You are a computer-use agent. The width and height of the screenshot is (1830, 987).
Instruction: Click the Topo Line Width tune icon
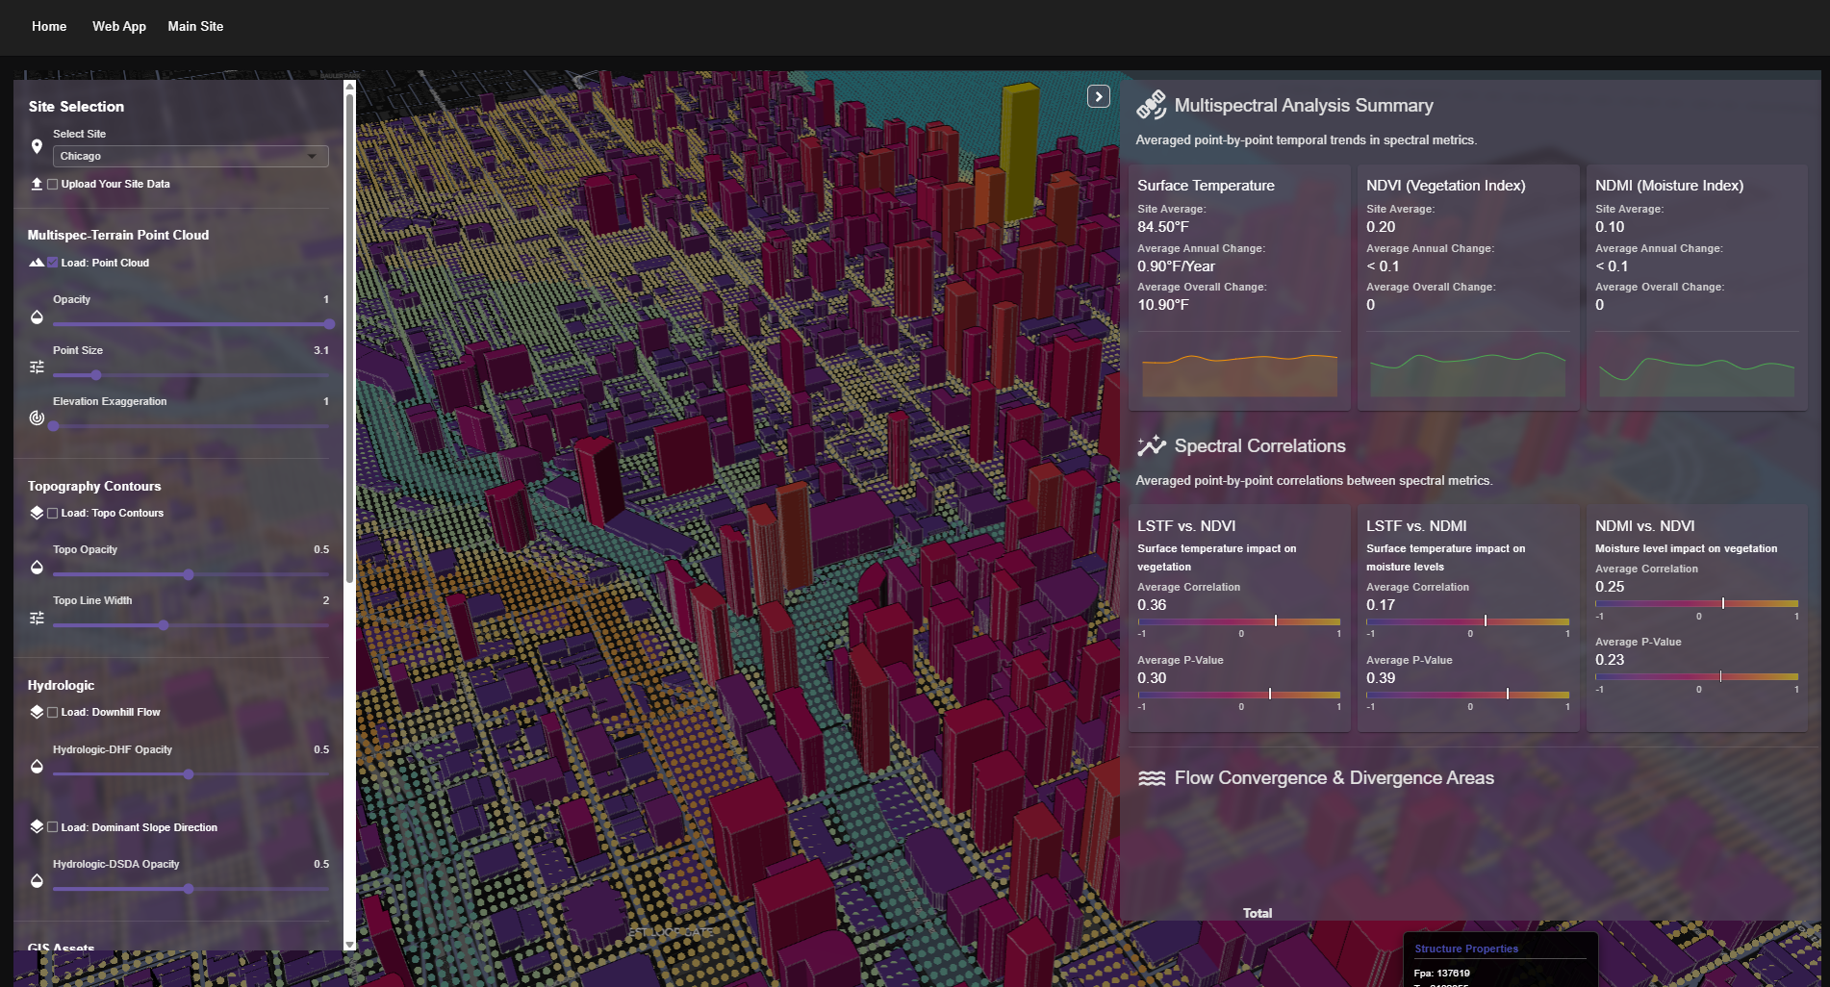(x=37, y=618)
